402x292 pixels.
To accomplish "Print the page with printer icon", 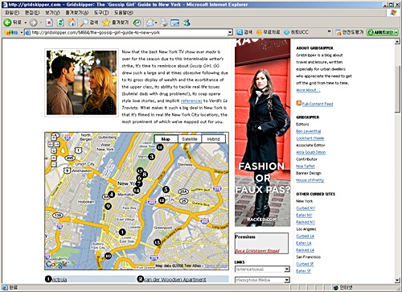I will (x=163, y=23).
